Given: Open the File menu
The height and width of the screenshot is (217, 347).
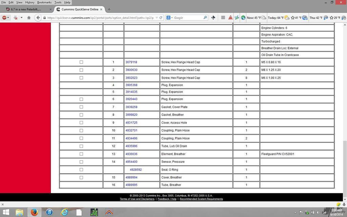Looking at the screenshot, I should tap(3, 2).
